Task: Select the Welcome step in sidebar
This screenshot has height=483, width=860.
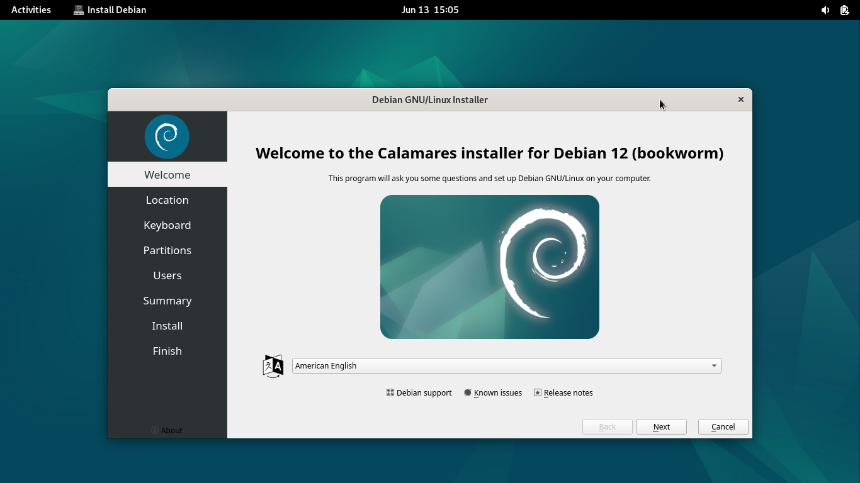Action: coord(167,174)
